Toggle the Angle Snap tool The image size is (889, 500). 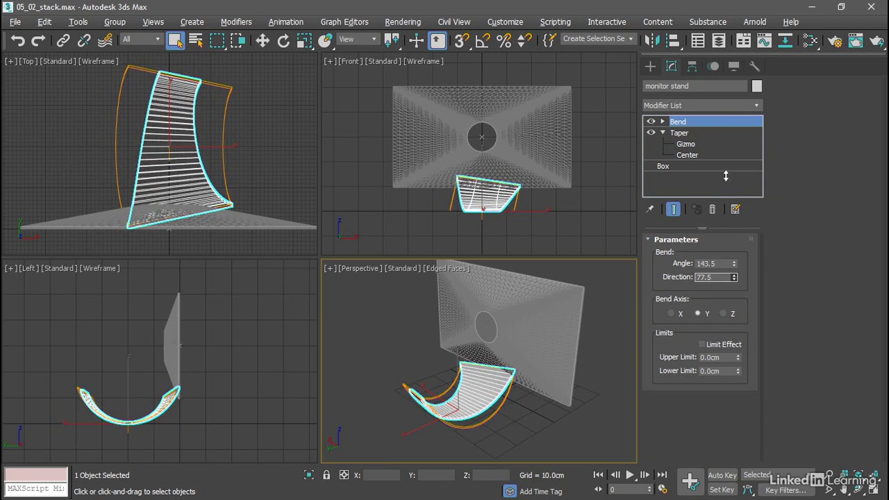(x=482, y=41)
